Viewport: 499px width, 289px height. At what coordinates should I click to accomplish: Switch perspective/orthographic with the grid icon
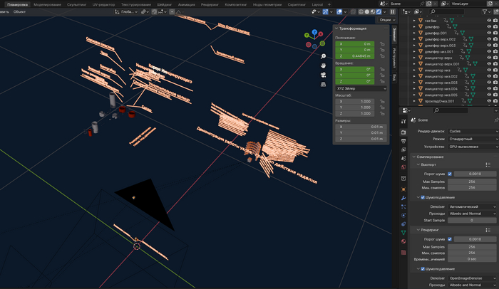[324, 85]
